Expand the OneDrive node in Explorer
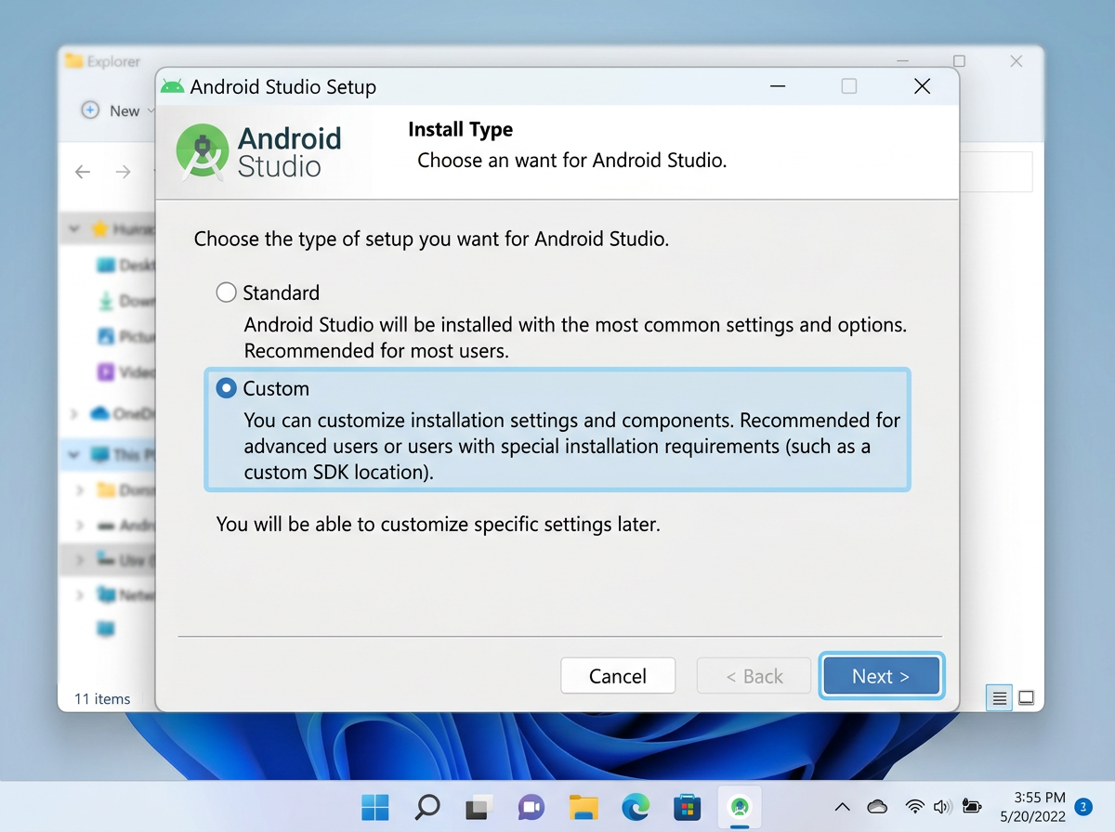1115x832 pixels. 74,414
